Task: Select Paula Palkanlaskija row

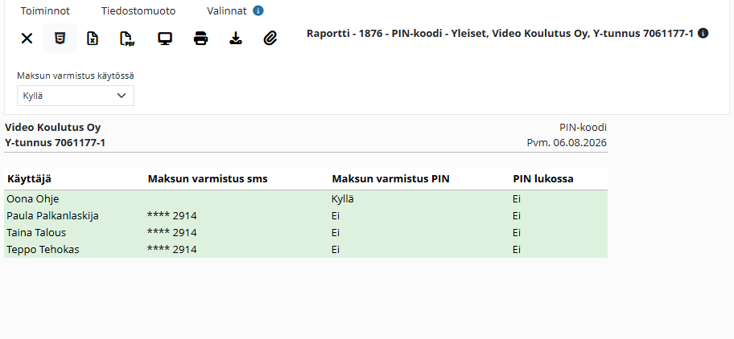Action: [306, 216]
